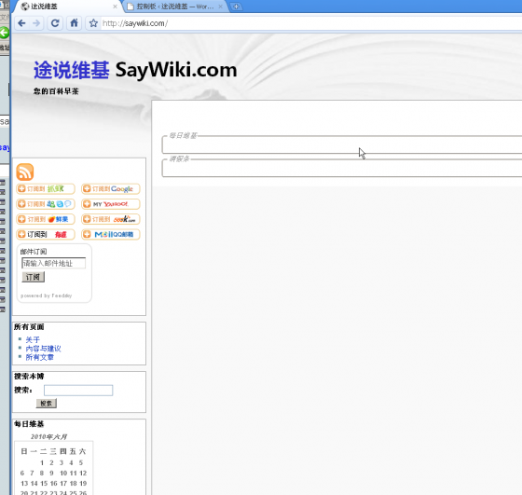Open the orange RSS feed icon
The height and width of the screenshot is (495, 522).
25,172
